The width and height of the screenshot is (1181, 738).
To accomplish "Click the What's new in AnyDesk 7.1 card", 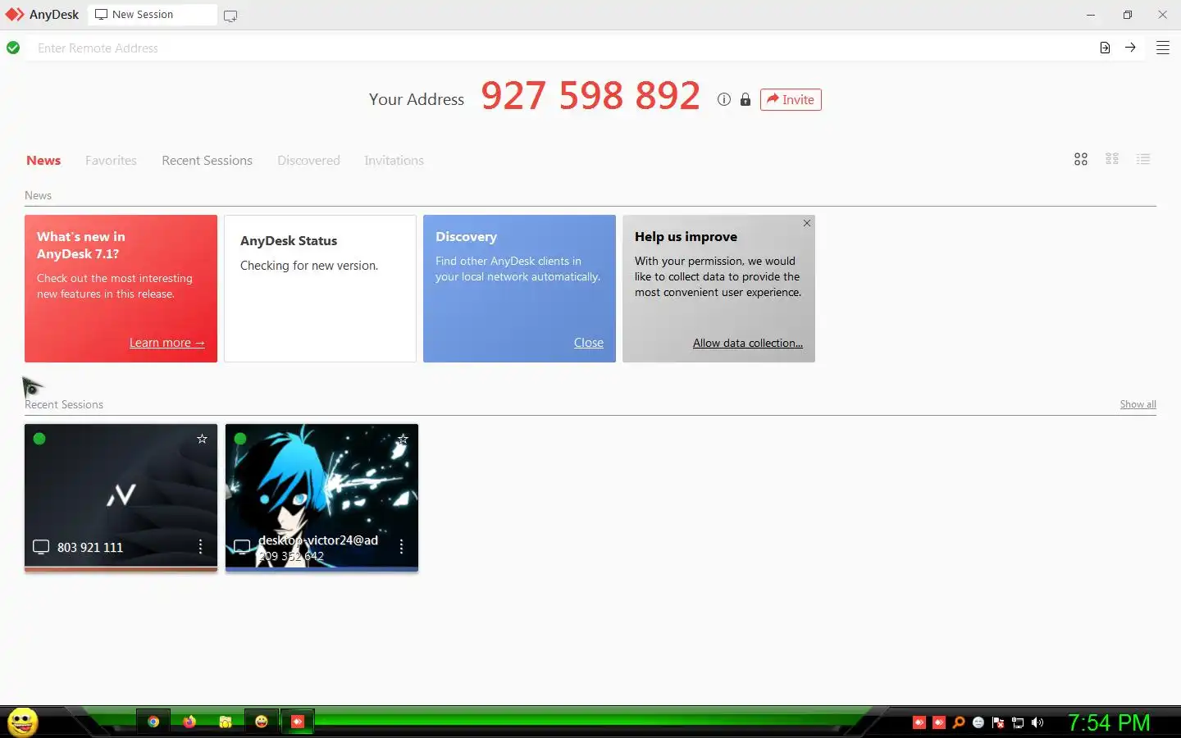I will pyautogui.click(x=121, y=289).
